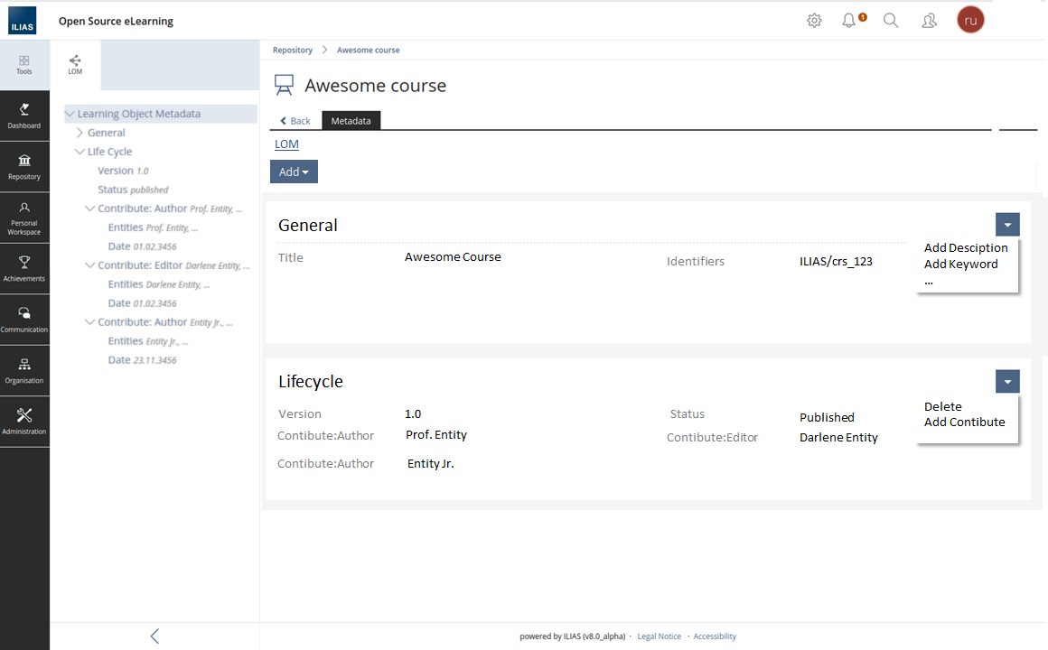1048x650 pixels.
Task: Open the Add dropdown button
Action: (294, 172)
